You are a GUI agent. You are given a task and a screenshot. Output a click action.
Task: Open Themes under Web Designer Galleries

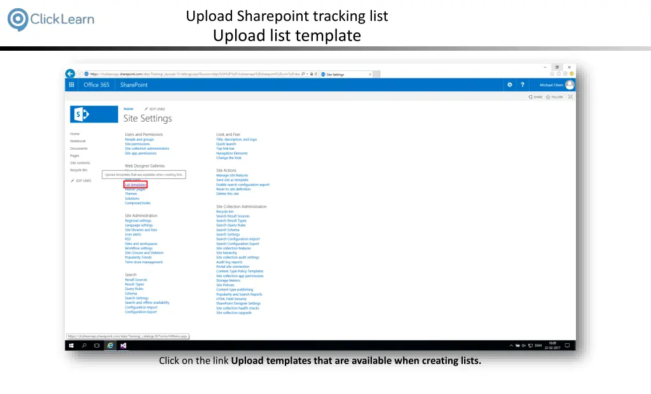click(131, 194)
